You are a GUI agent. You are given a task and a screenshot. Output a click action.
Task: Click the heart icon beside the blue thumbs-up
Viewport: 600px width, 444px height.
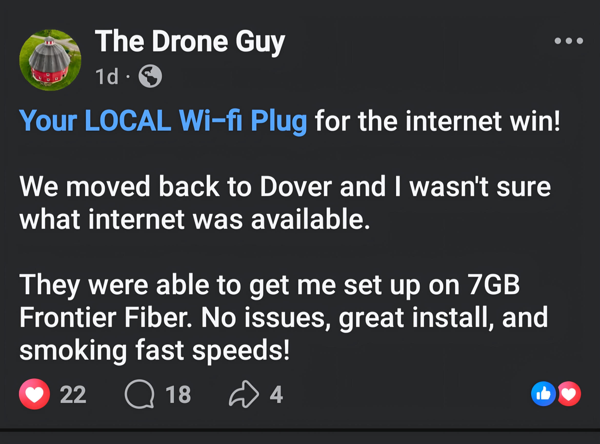coord(569,394)
